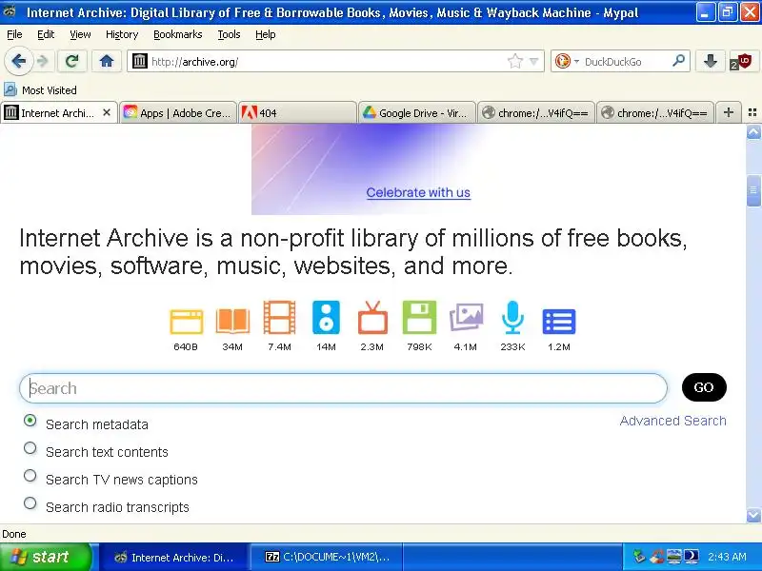Click the scrollbar up arrow
Viewport: 762px width, 571px height.
[x=753, y=131]
